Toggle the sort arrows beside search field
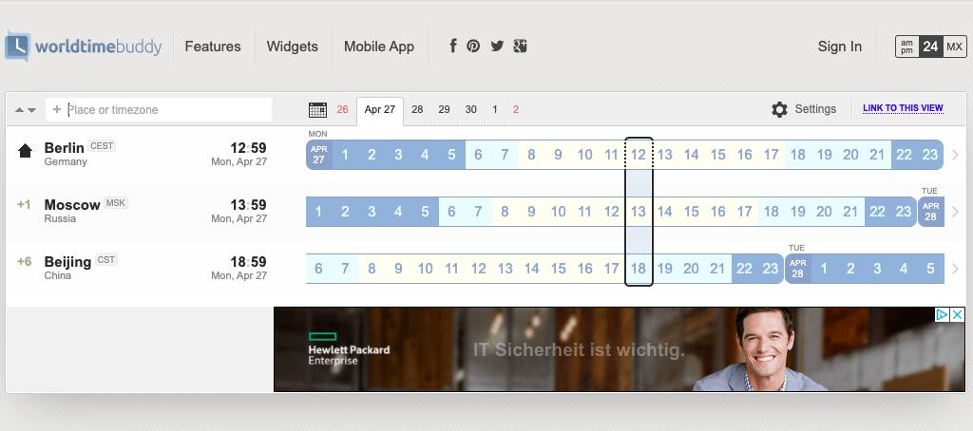 tap(26, 110)
